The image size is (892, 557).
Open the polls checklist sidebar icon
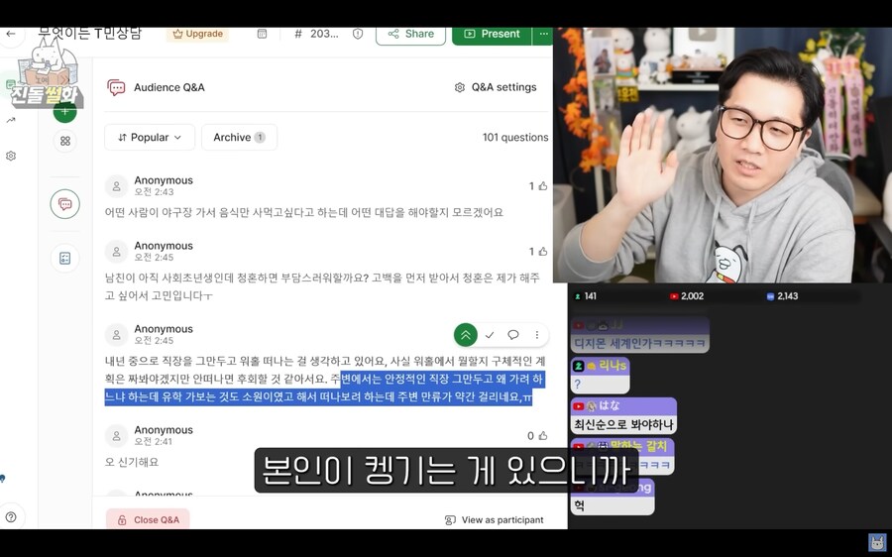click(x=64, y=259)
